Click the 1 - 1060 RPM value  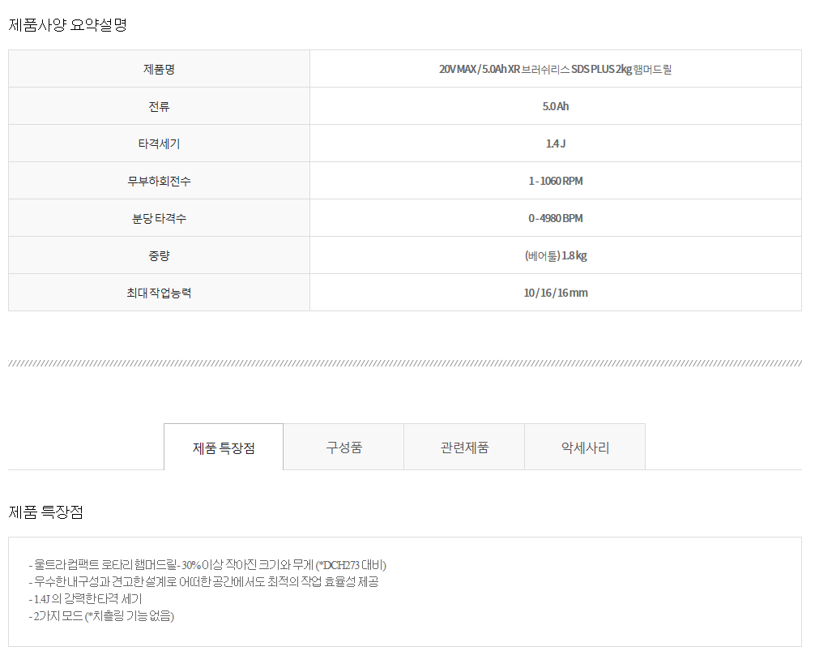tap(555, 181)
